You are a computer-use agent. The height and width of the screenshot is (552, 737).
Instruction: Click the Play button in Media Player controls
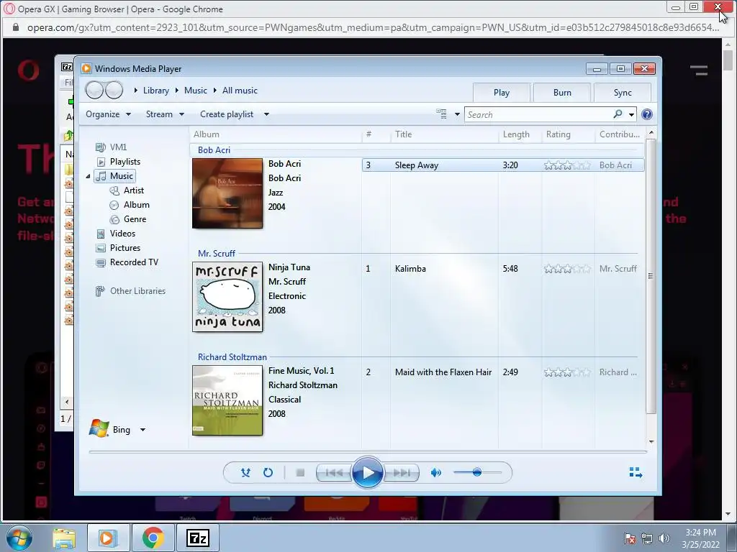coord(367,472)
